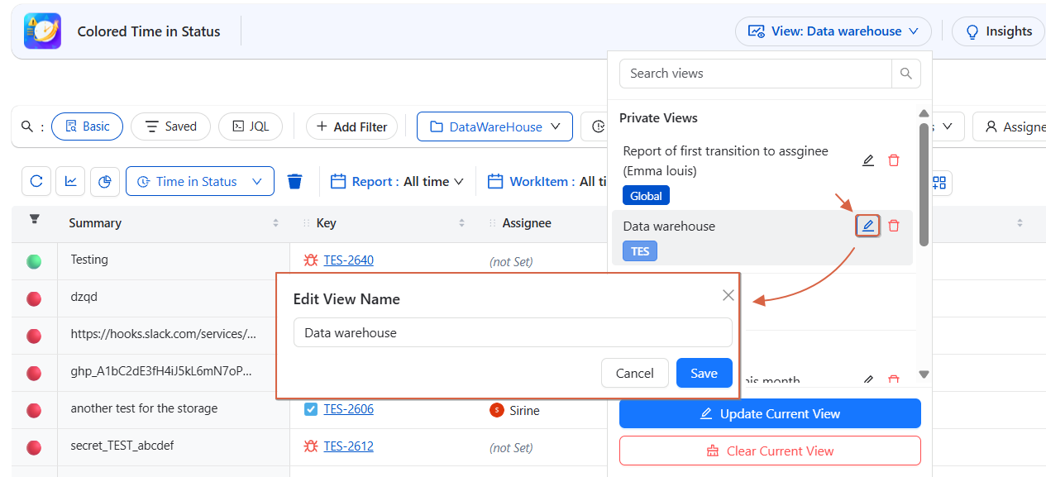Switch to the JQL search tab
The image size is (1046, 477).
pos(250,126)
